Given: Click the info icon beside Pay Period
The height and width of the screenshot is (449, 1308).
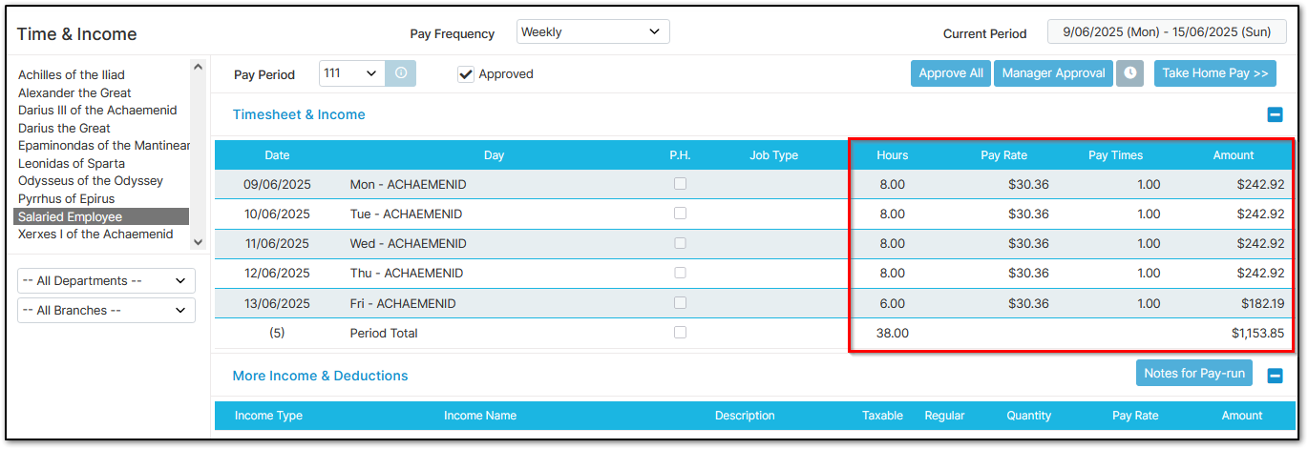Looking at the screenshot, I should (400, 73).
